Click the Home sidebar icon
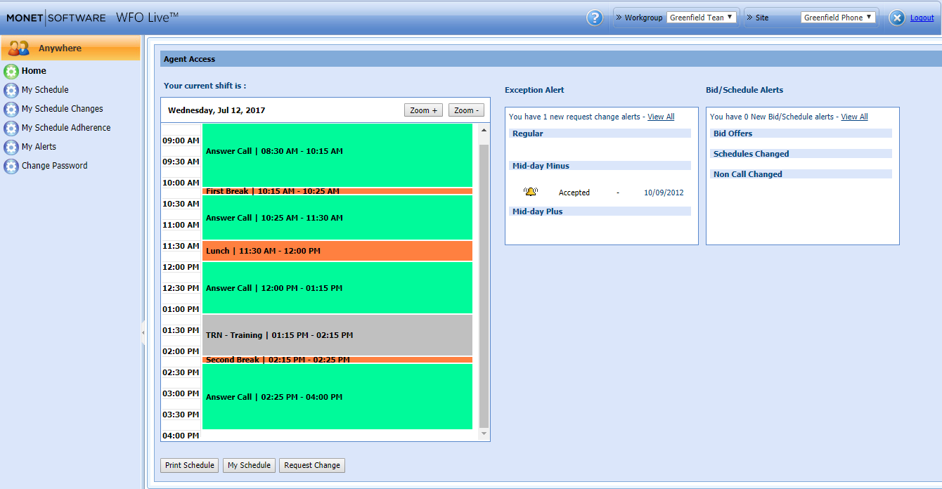The image size is (942, 489). pyautogui.click(x=11, y=71)
